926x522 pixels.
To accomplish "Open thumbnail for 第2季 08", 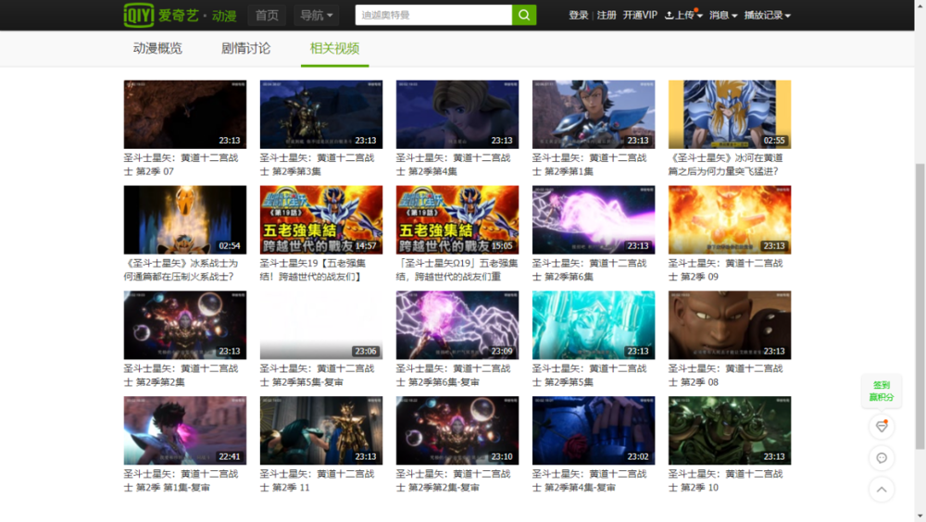I will tap(730, 325).
